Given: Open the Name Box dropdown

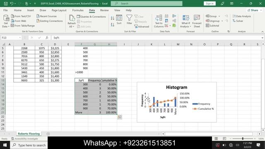Looking at the screenshot, I should point(20,38).
